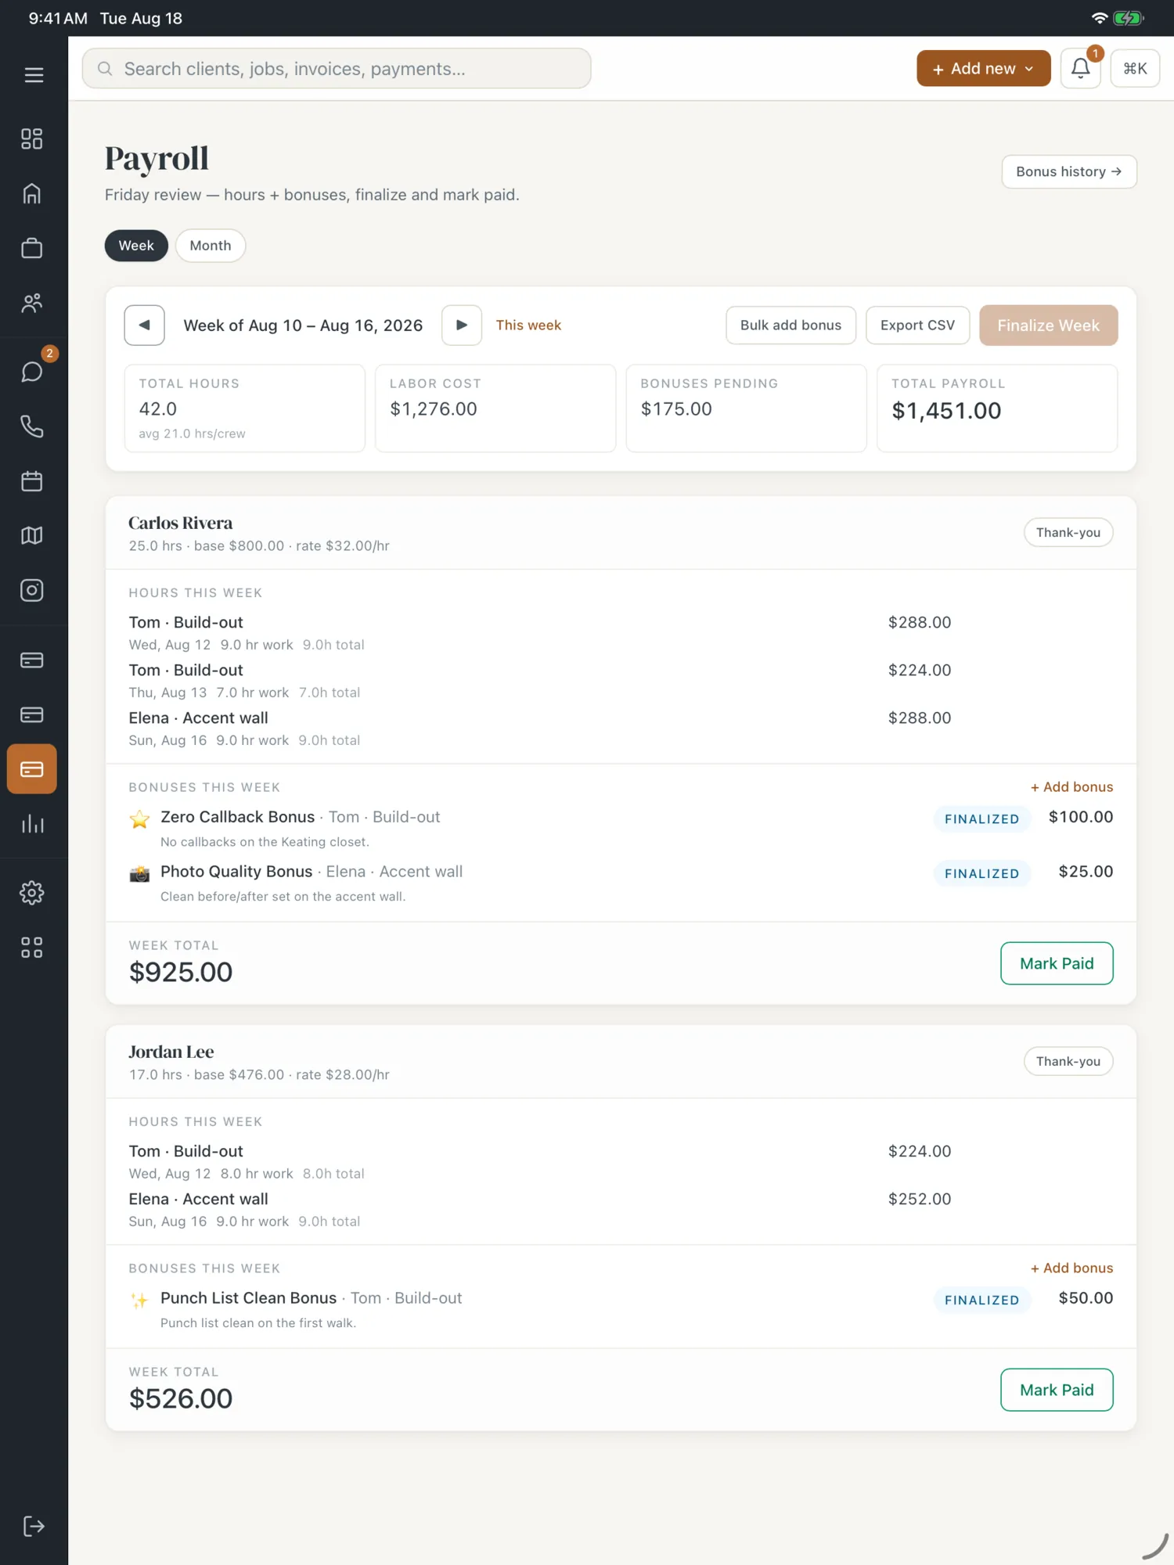Switch to the Month tab
The height and width of the screenshot is (1565, 1174).
click(211, 246)
